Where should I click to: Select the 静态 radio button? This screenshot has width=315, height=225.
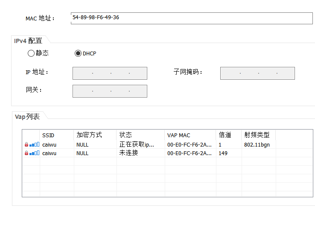(31, 53)
